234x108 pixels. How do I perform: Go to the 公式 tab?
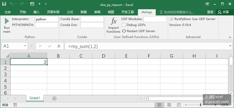[70, 12]
